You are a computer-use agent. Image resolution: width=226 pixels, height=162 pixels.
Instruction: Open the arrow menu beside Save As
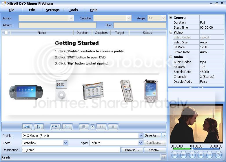point(164,135)
